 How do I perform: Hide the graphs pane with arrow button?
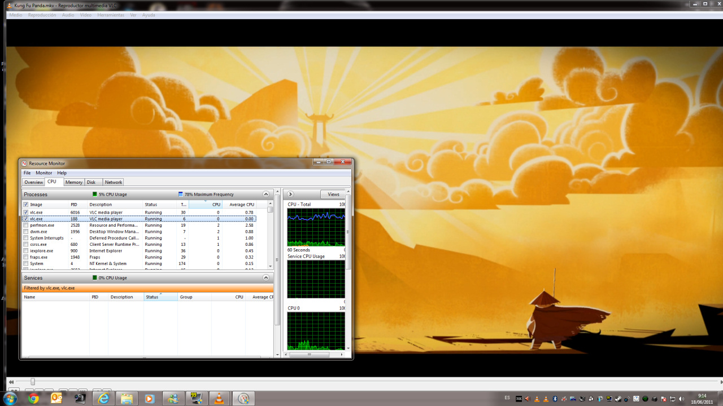click(x=290, y=195)
